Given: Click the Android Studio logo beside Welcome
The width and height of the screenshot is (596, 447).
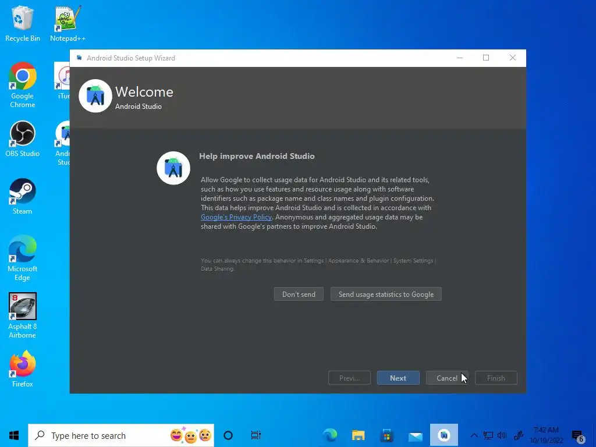Looking at the screenshot, I should (x=95, y=96).
